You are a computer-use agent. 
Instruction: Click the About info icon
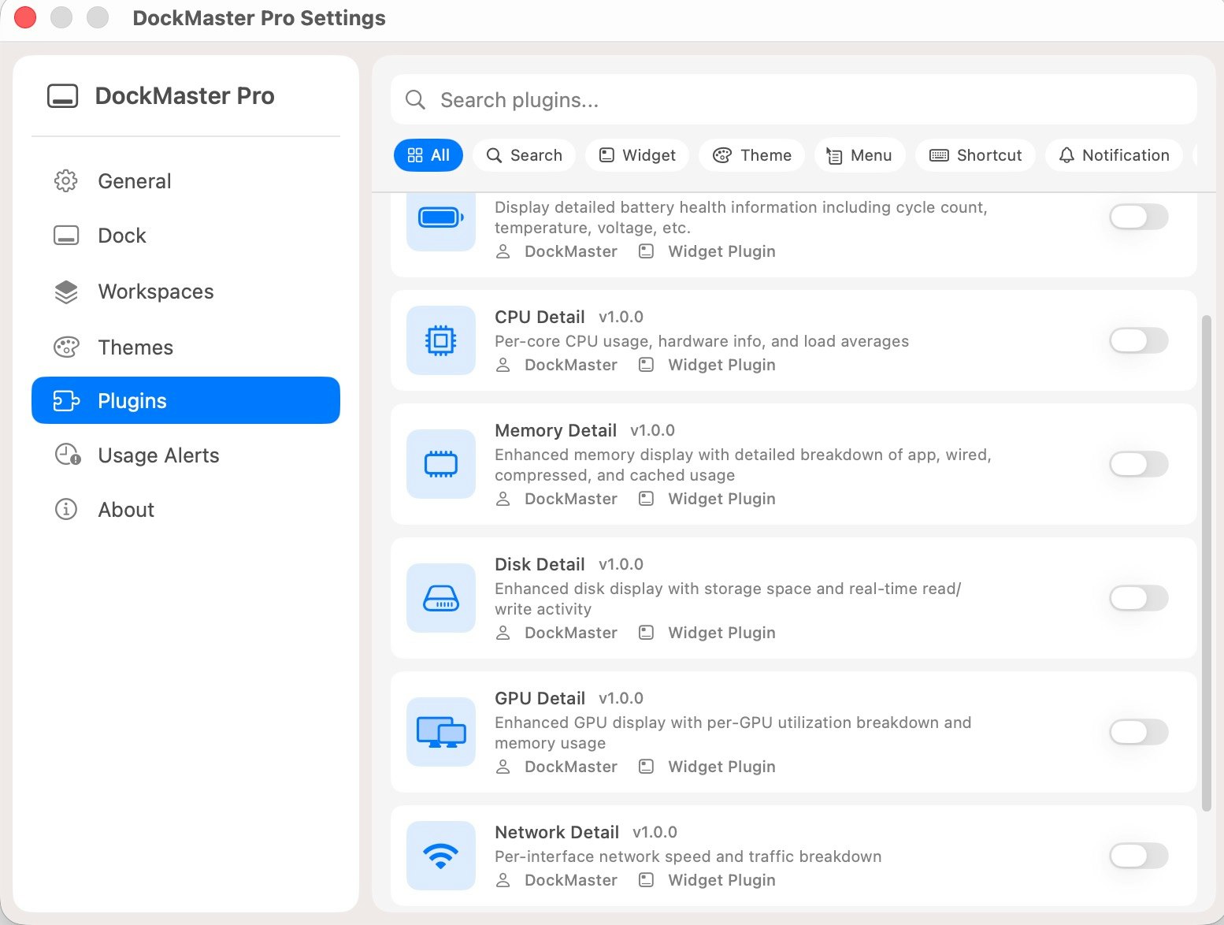coord(66,510)
